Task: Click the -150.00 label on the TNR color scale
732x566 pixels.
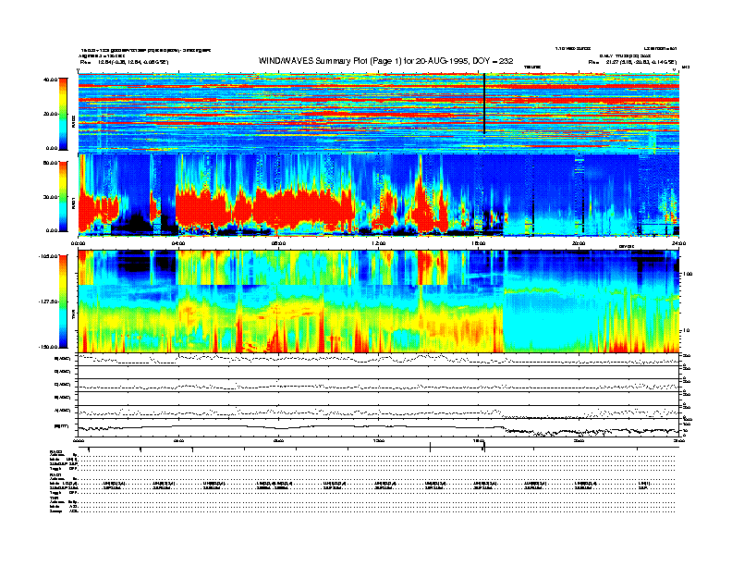Action: (48, 347)
